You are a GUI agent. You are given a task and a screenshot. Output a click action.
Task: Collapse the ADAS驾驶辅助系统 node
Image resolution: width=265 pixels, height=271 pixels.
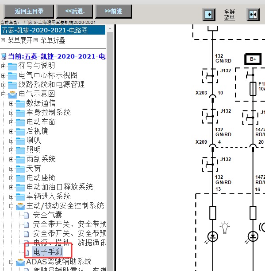coord(11,262)
